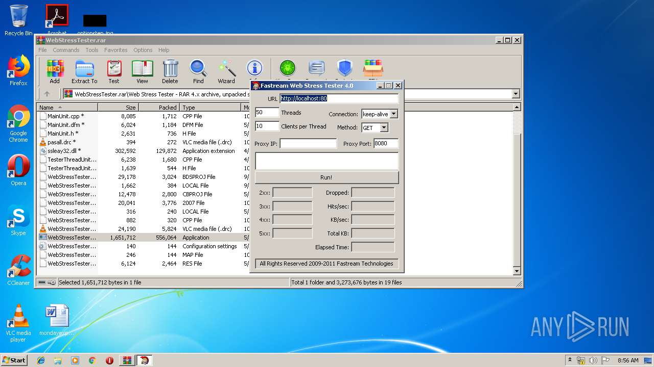Click the file list scroll up arrow

point(517,108)
